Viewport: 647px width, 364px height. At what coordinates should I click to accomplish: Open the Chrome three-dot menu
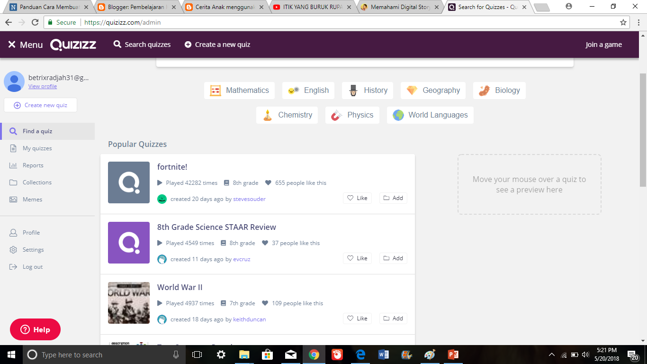pos(638,22)
